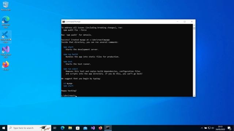Select the Firefox desktop shortcut

[x=6, y=65]
